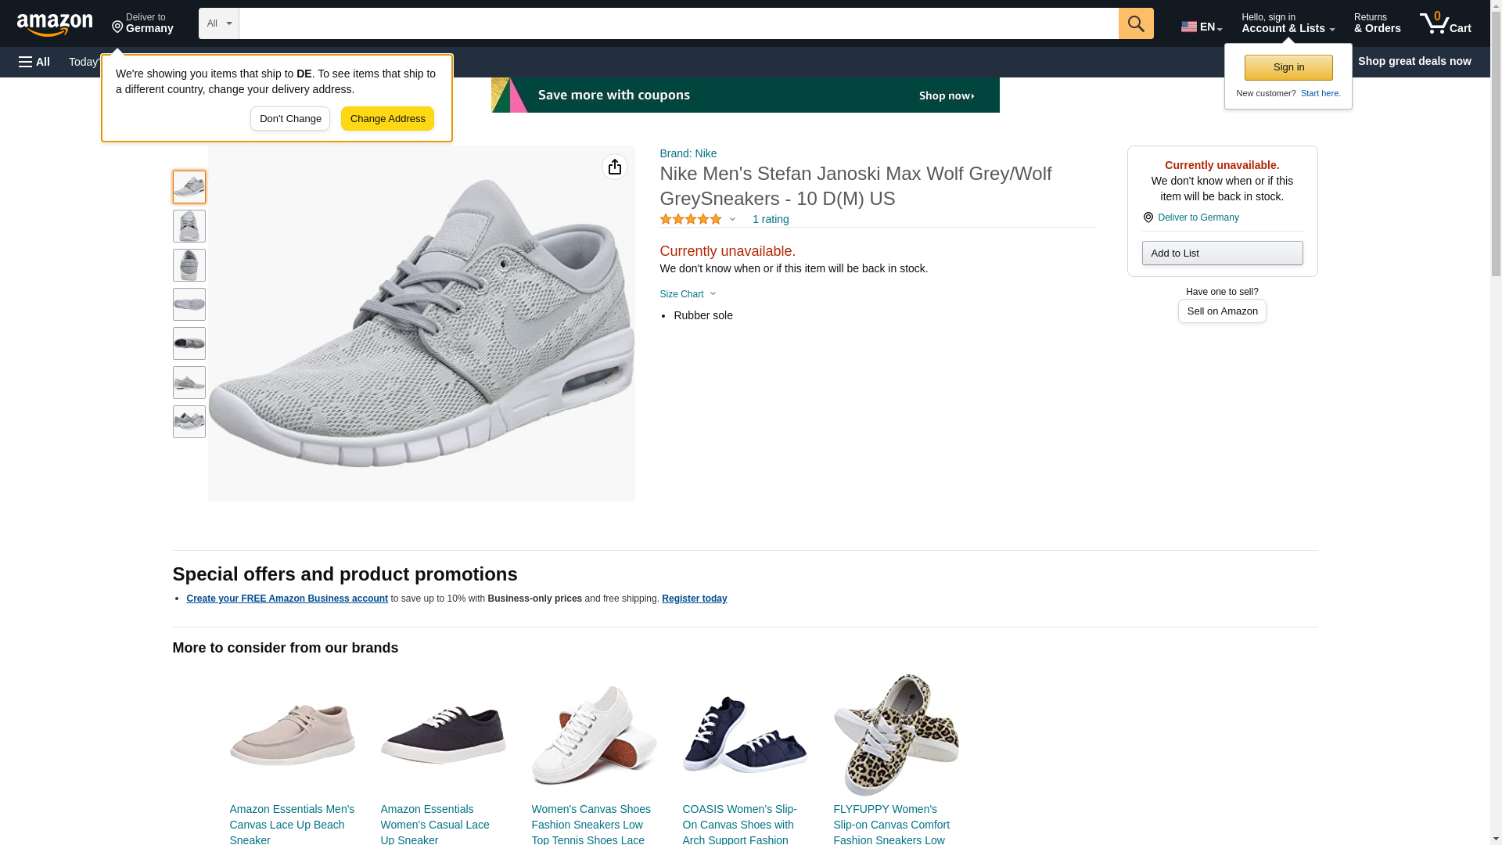Viewport: 1502px width, 845px height.
Task: Select the second shoe thumbnail image
Action: coord(189,226)
